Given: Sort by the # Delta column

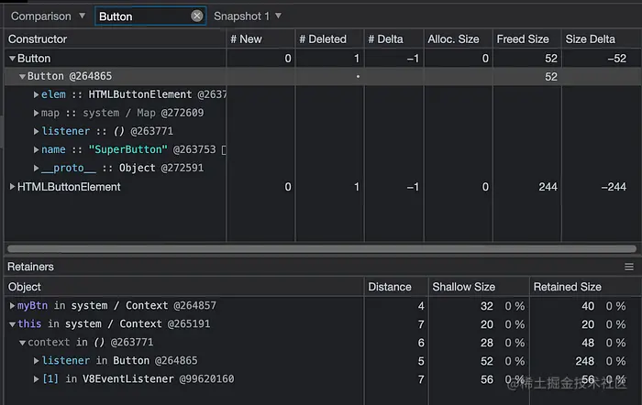Looking at the screenshot, I should [x=392, y=39].
